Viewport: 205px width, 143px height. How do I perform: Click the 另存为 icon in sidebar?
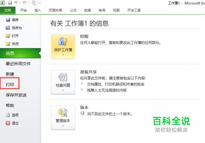[x=8, y=28]
